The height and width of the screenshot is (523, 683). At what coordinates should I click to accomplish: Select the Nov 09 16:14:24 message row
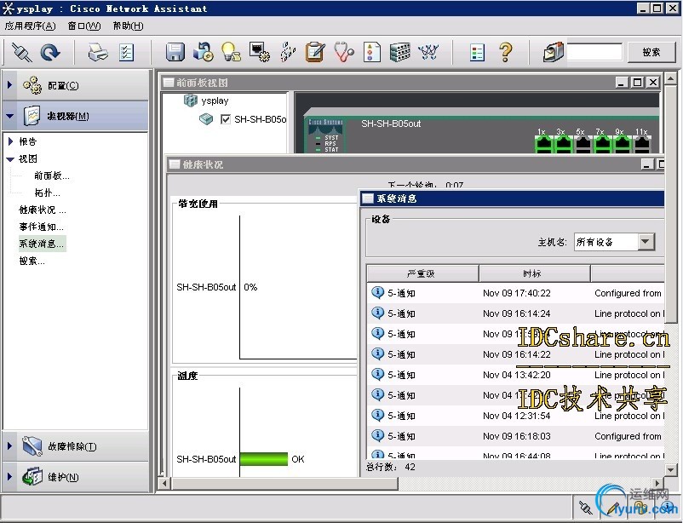click(x=516, y=313)
